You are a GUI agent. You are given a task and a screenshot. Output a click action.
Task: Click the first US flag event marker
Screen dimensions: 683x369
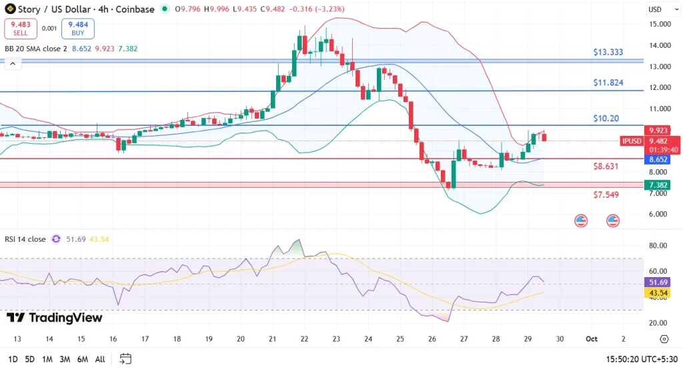[x=580, y=220]
